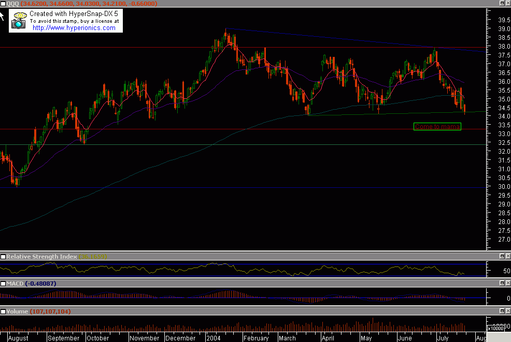The width and height of the screenshot is (511, 342).
Task: Click the white square icon on the QQQ title bar
Action: (x=3, y=3)
